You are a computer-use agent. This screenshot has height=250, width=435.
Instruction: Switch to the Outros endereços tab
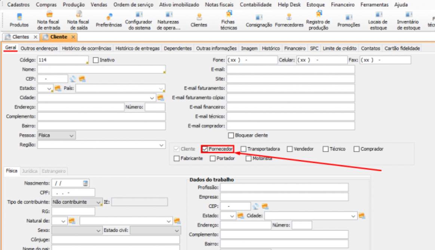(x=39, y=48)
